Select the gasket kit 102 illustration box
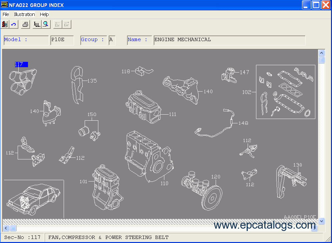The image size is (332, 243). 286,92
